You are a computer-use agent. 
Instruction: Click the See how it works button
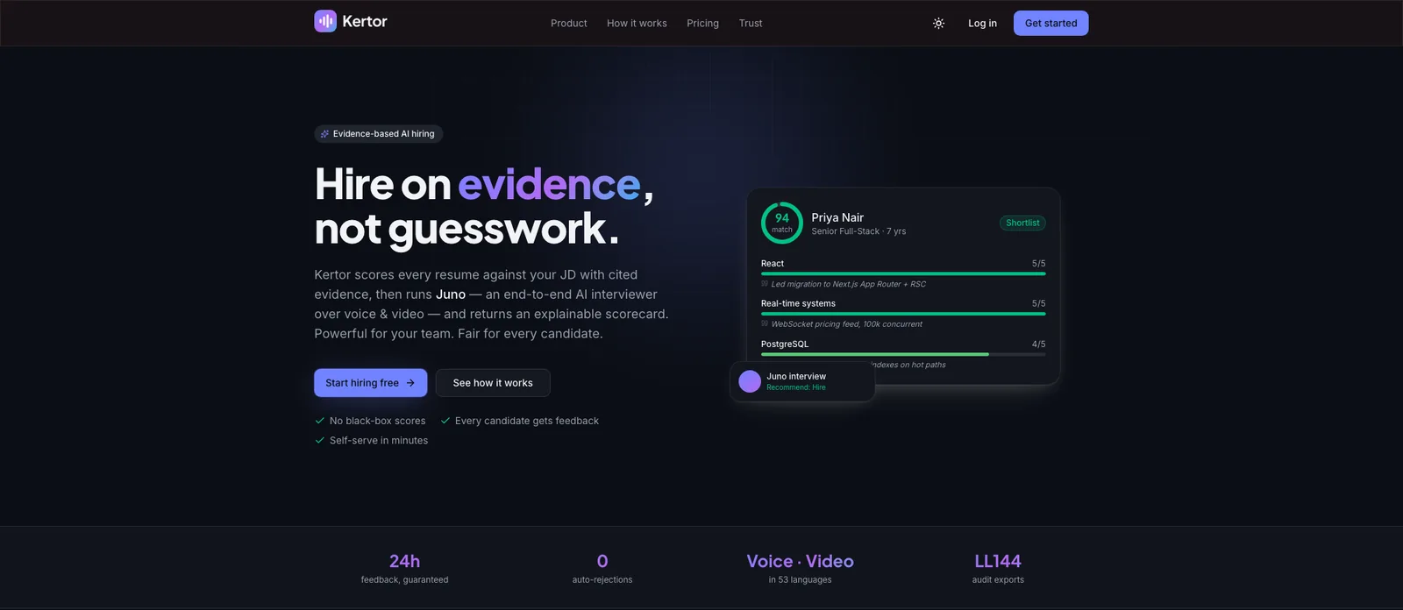tap(493, 383)
